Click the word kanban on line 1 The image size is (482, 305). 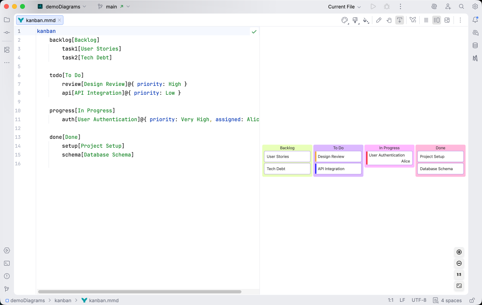[46, 31]
